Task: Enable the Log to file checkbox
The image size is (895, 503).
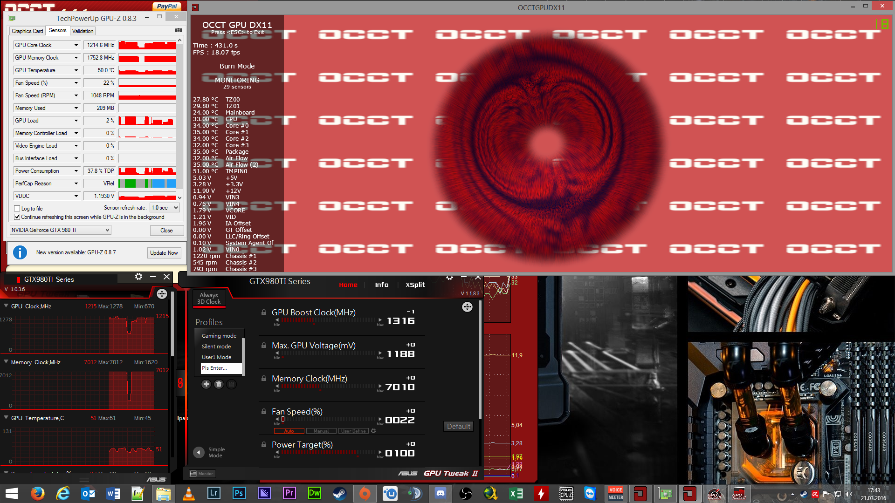Action: pos(17,209)
